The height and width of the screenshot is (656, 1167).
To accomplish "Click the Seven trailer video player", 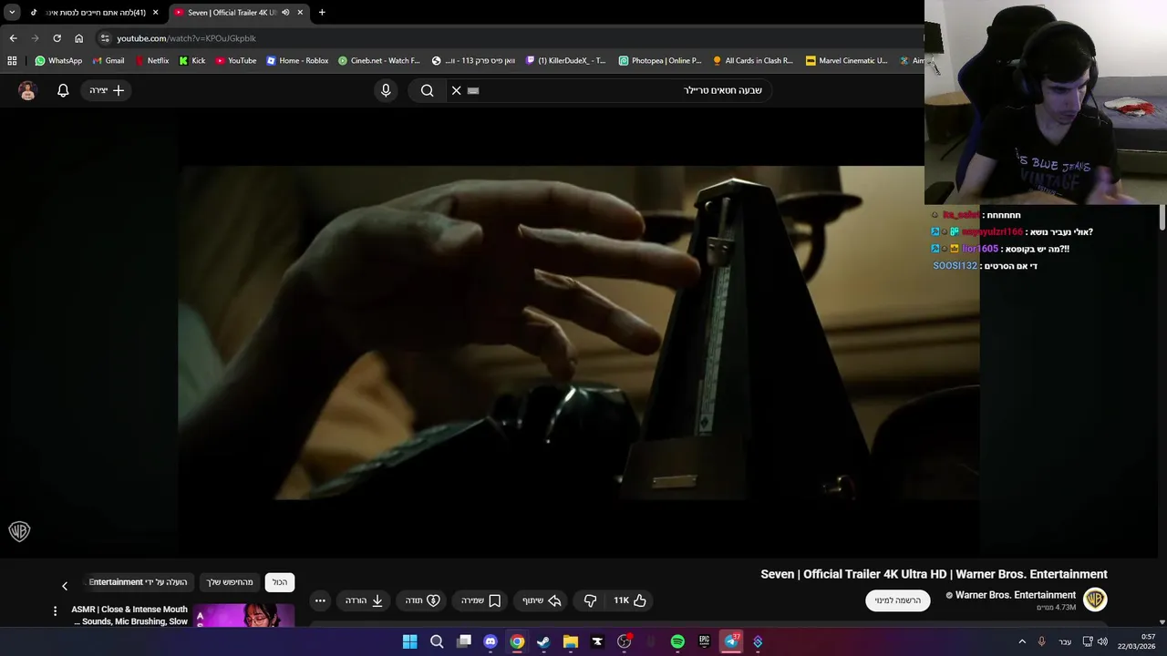I will tap(578, 333).
